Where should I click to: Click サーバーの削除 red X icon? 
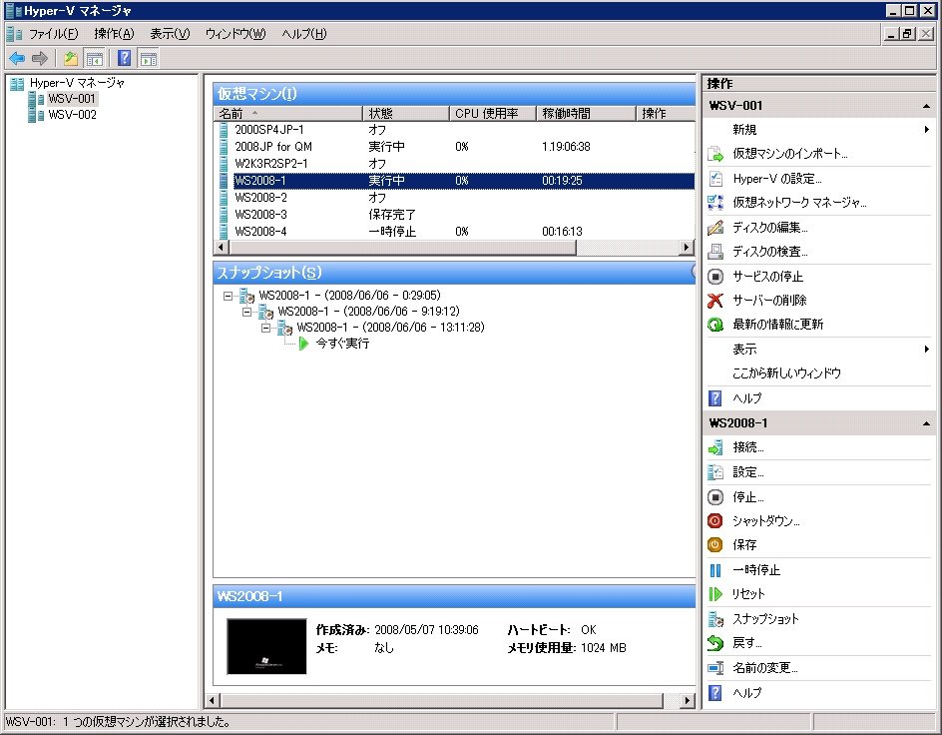pos(714,300)
